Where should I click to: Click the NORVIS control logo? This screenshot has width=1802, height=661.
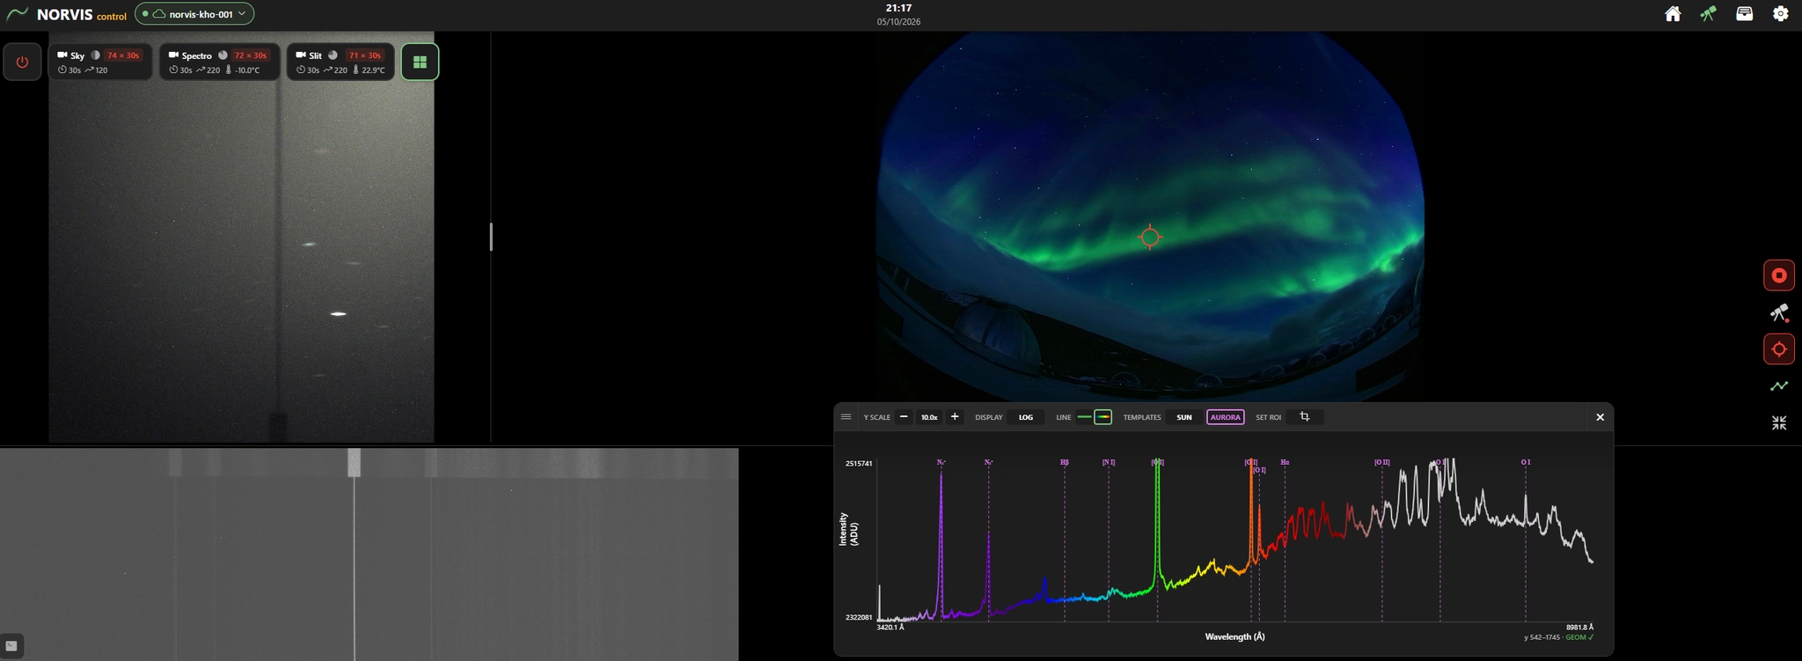67,14
